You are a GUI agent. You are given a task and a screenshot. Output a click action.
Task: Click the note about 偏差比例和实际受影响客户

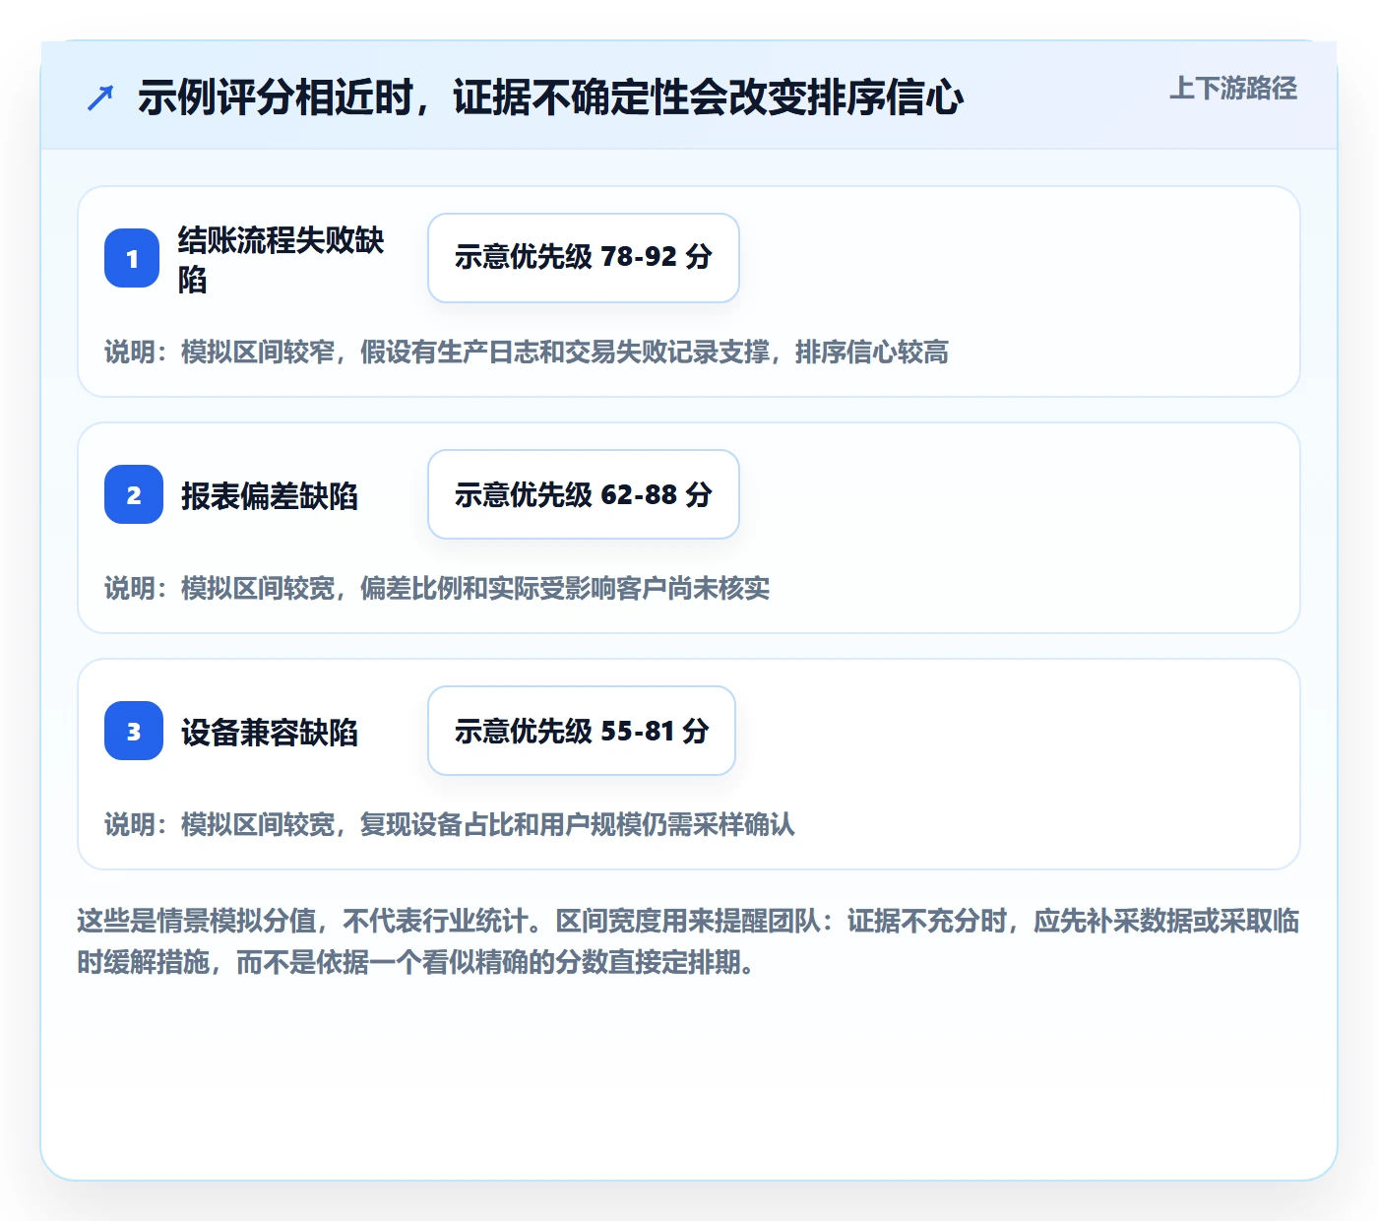(437, 588)
